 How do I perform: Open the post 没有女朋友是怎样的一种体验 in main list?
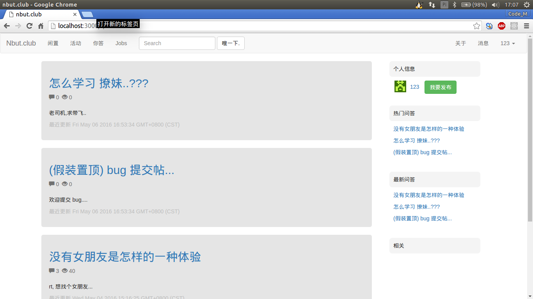pyautogui.click(x=125, y=257)
